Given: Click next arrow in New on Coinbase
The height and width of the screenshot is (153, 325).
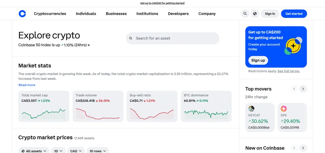Looking at the screenshot, I should [x=303, y=148].
